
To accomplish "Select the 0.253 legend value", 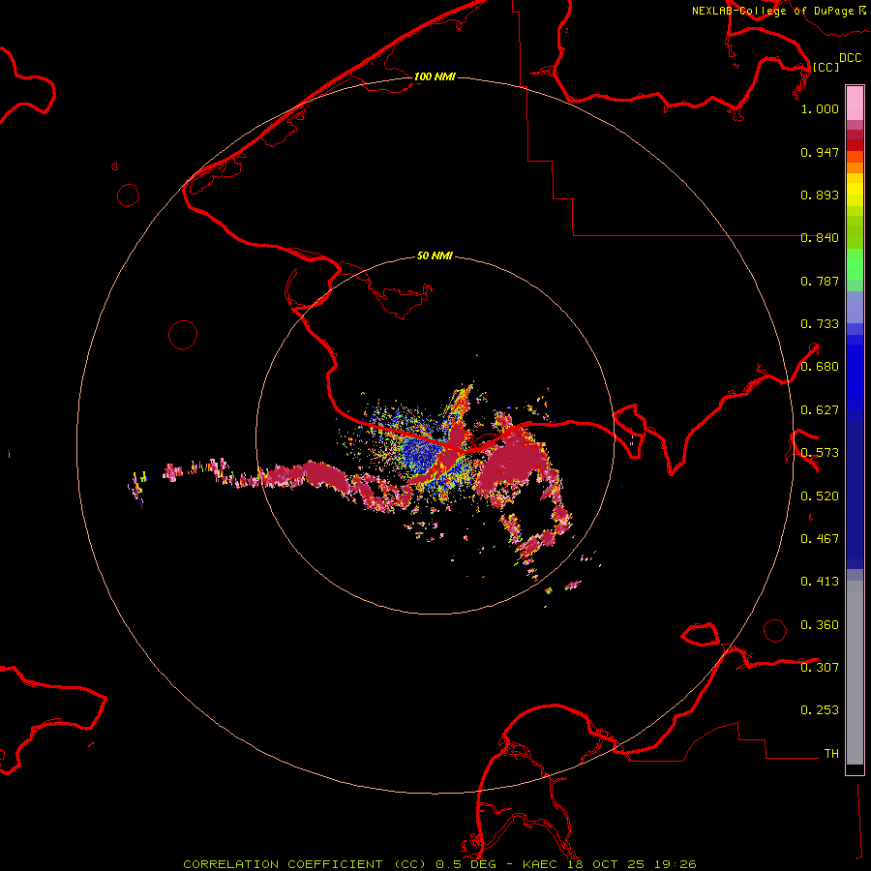I will point(820,710).
